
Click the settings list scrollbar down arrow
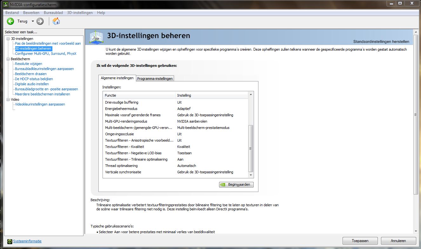point(251,175)
